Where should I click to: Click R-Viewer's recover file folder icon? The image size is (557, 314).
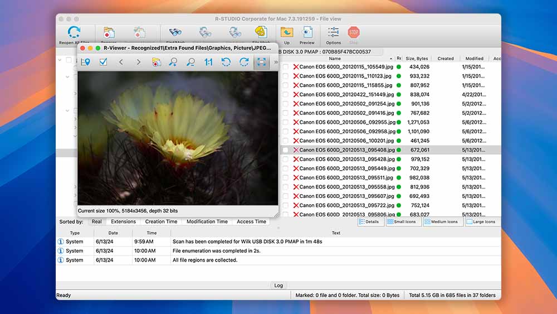pos(157,62)
